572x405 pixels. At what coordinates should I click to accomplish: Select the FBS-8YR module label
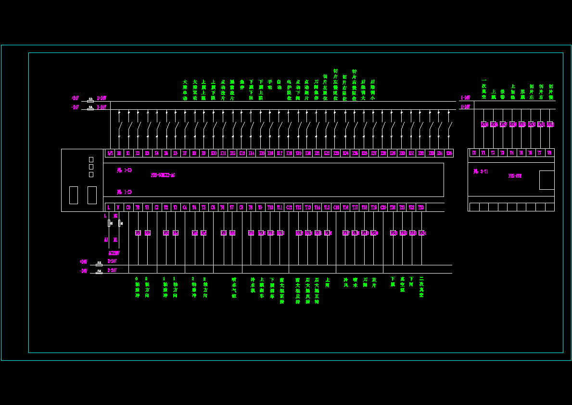point(515,176)
